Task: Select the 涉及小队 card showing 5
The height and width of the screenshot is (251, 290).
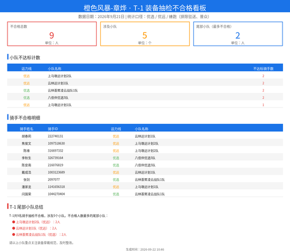Action: click(x=145, y=34)
